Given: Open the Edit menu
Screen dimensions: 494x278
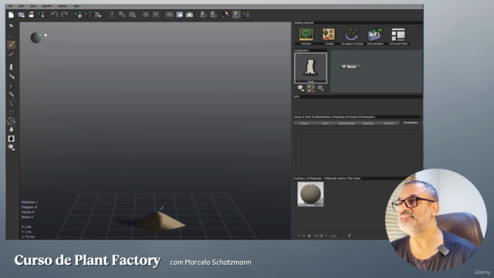Looking at the screenshot, I should point(22,6).
